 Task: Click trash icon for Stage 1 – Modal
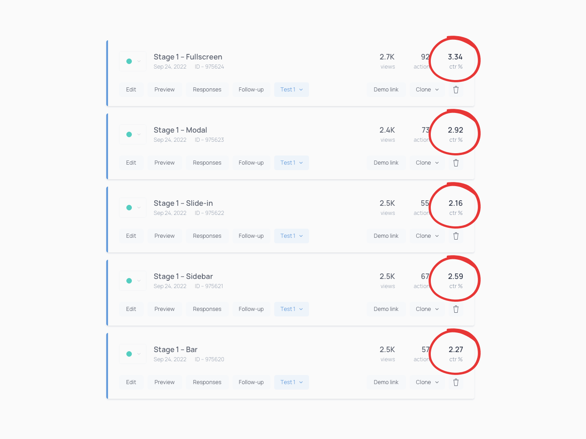(456, 163)
